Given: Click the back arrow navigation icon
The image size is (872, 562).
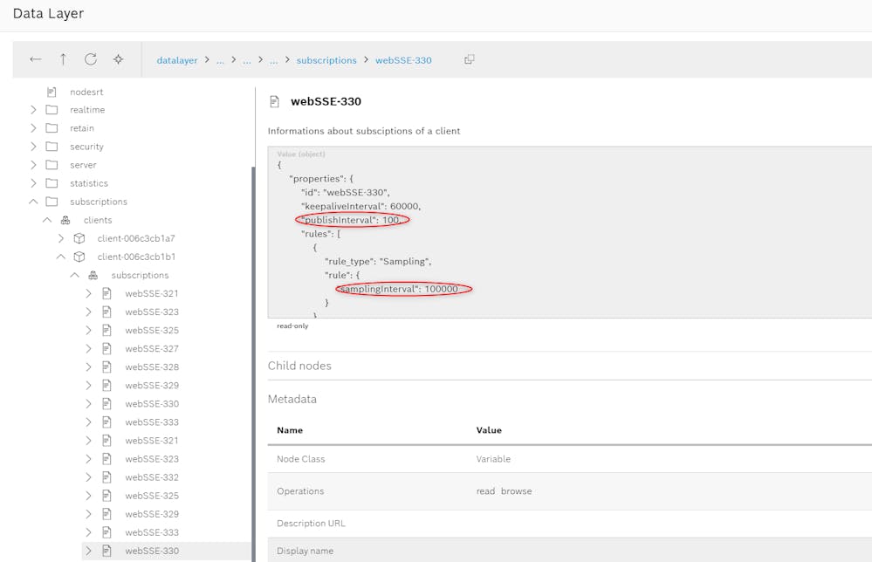Looking at the screenshot, I should click(x=35, y=59).
